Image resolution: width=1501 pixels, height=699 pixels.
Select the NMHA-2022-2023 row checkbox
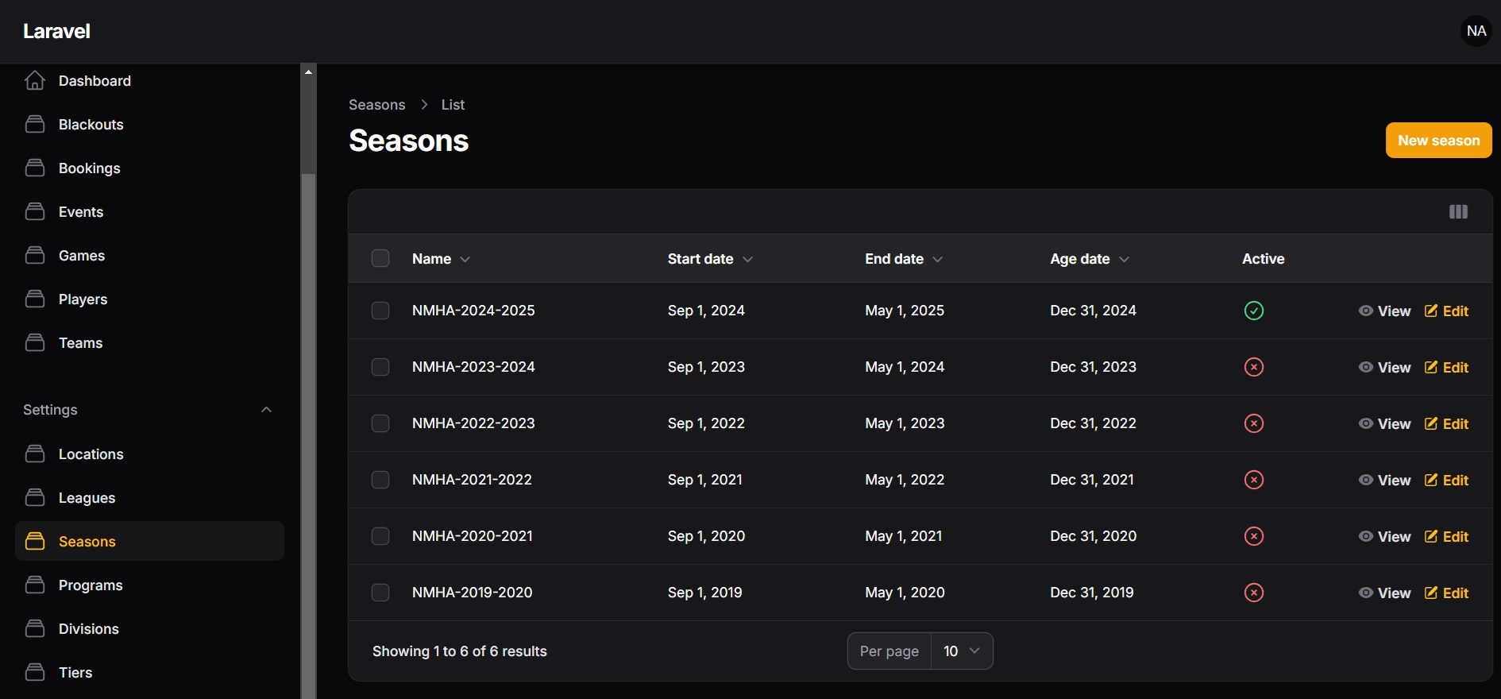(380, 423)
